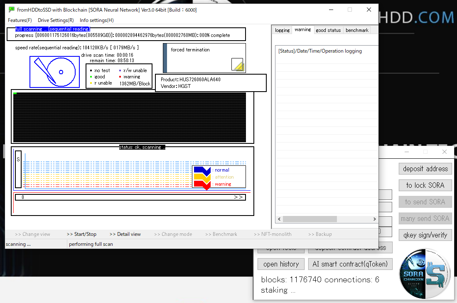Click the Product: HUS726060ALA640 text
The height and width of the screenshot is (303, 457).
click(x=191, y=80)
